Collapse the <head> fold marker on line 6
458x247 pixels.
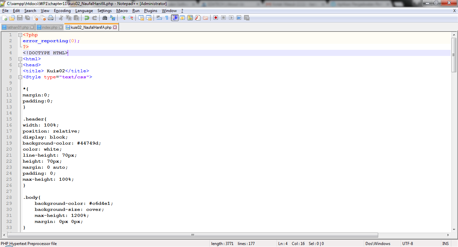[20, 65]
